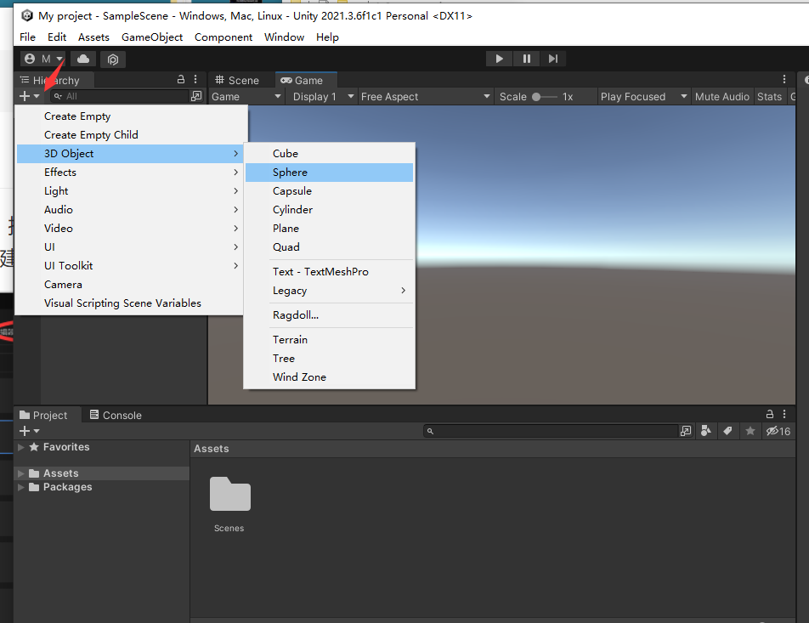Search assets by type filter
Viewport: 809px width, 623px height.
pos(706,431)
